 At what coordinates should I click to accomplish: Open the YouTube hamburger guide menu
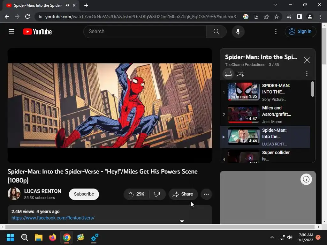[11, 32]
